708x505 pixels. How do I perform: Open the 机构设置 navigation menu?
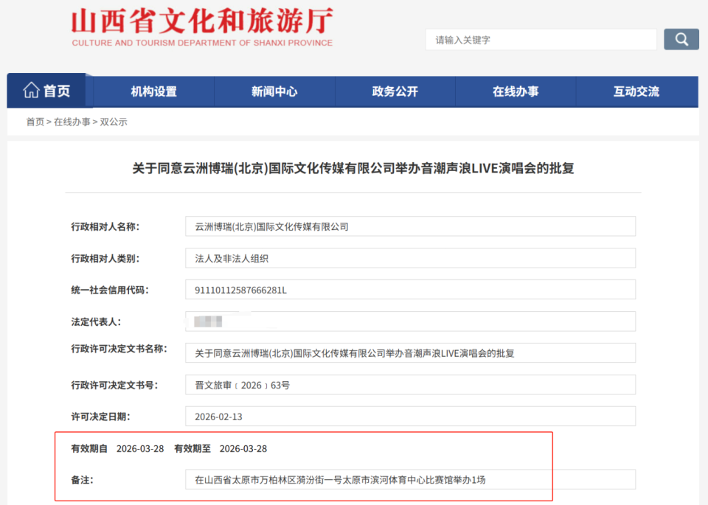(x=154, y=90)
